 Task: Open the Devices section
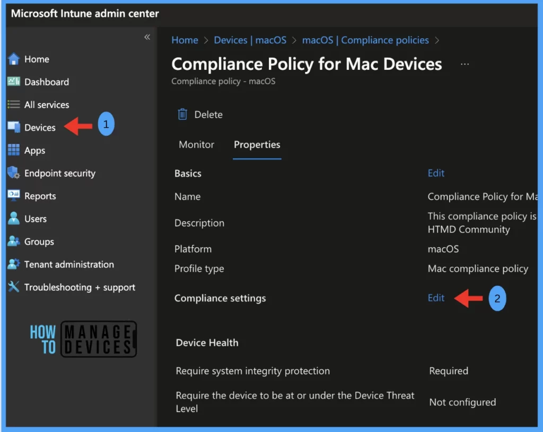point(40,128)
